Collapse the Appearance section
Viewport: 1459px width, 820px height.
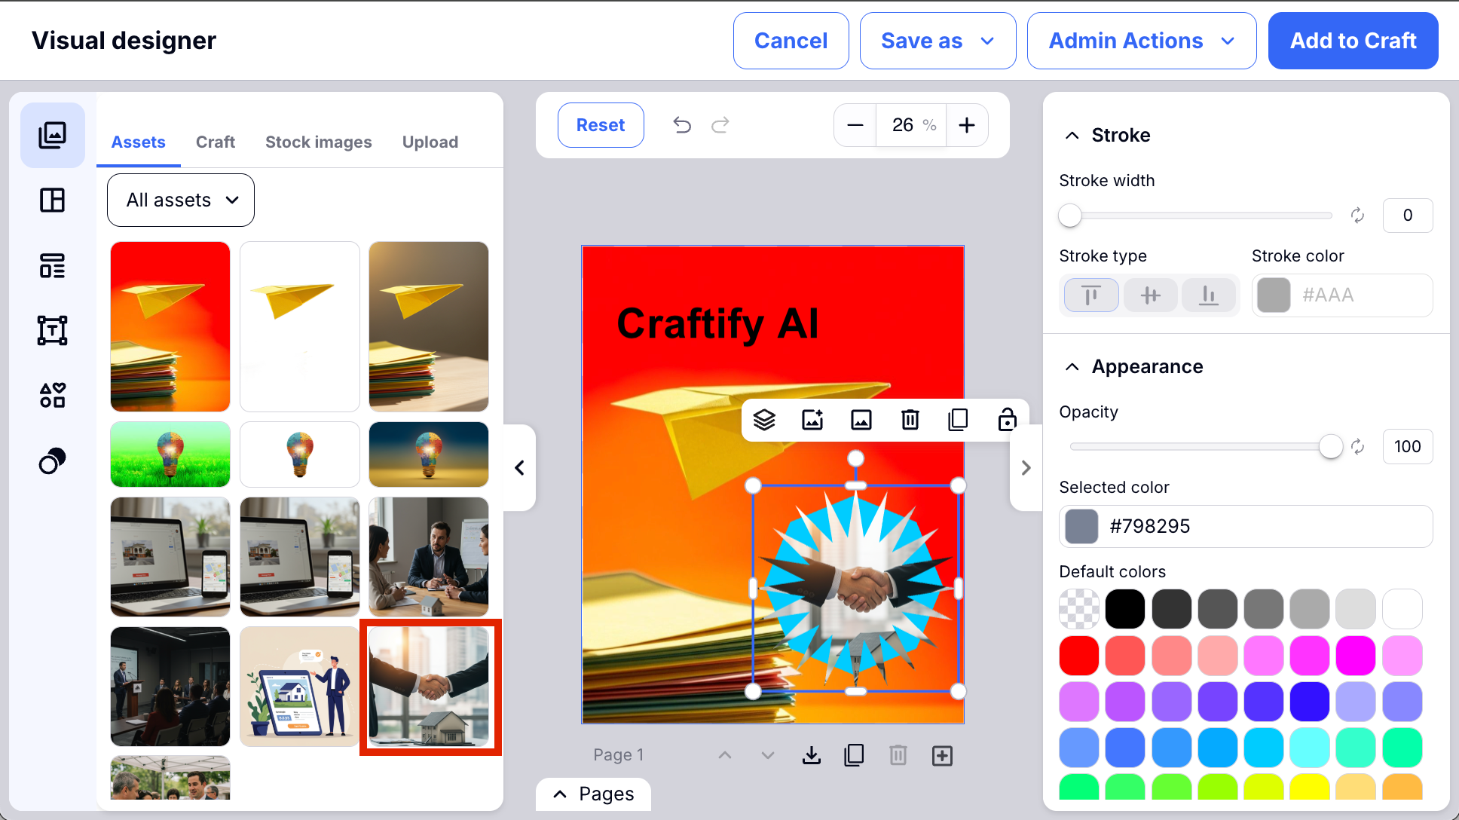coord(1072,367)
